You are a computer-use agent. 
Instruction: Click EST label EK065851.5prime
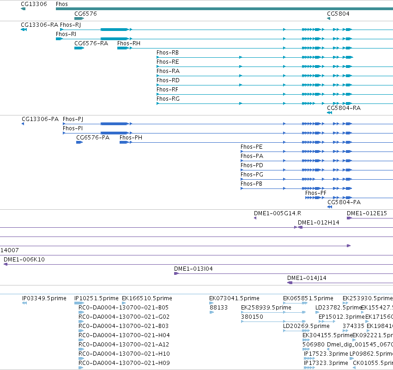308,298
